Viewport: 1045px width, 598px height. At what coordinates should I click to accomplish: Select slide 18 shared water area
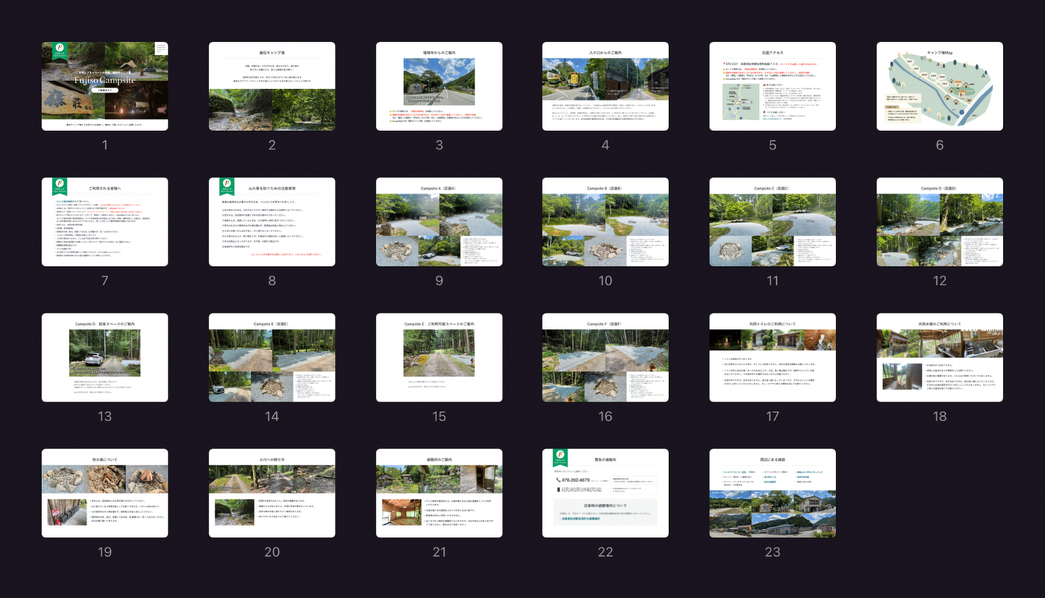pos(939,357)
